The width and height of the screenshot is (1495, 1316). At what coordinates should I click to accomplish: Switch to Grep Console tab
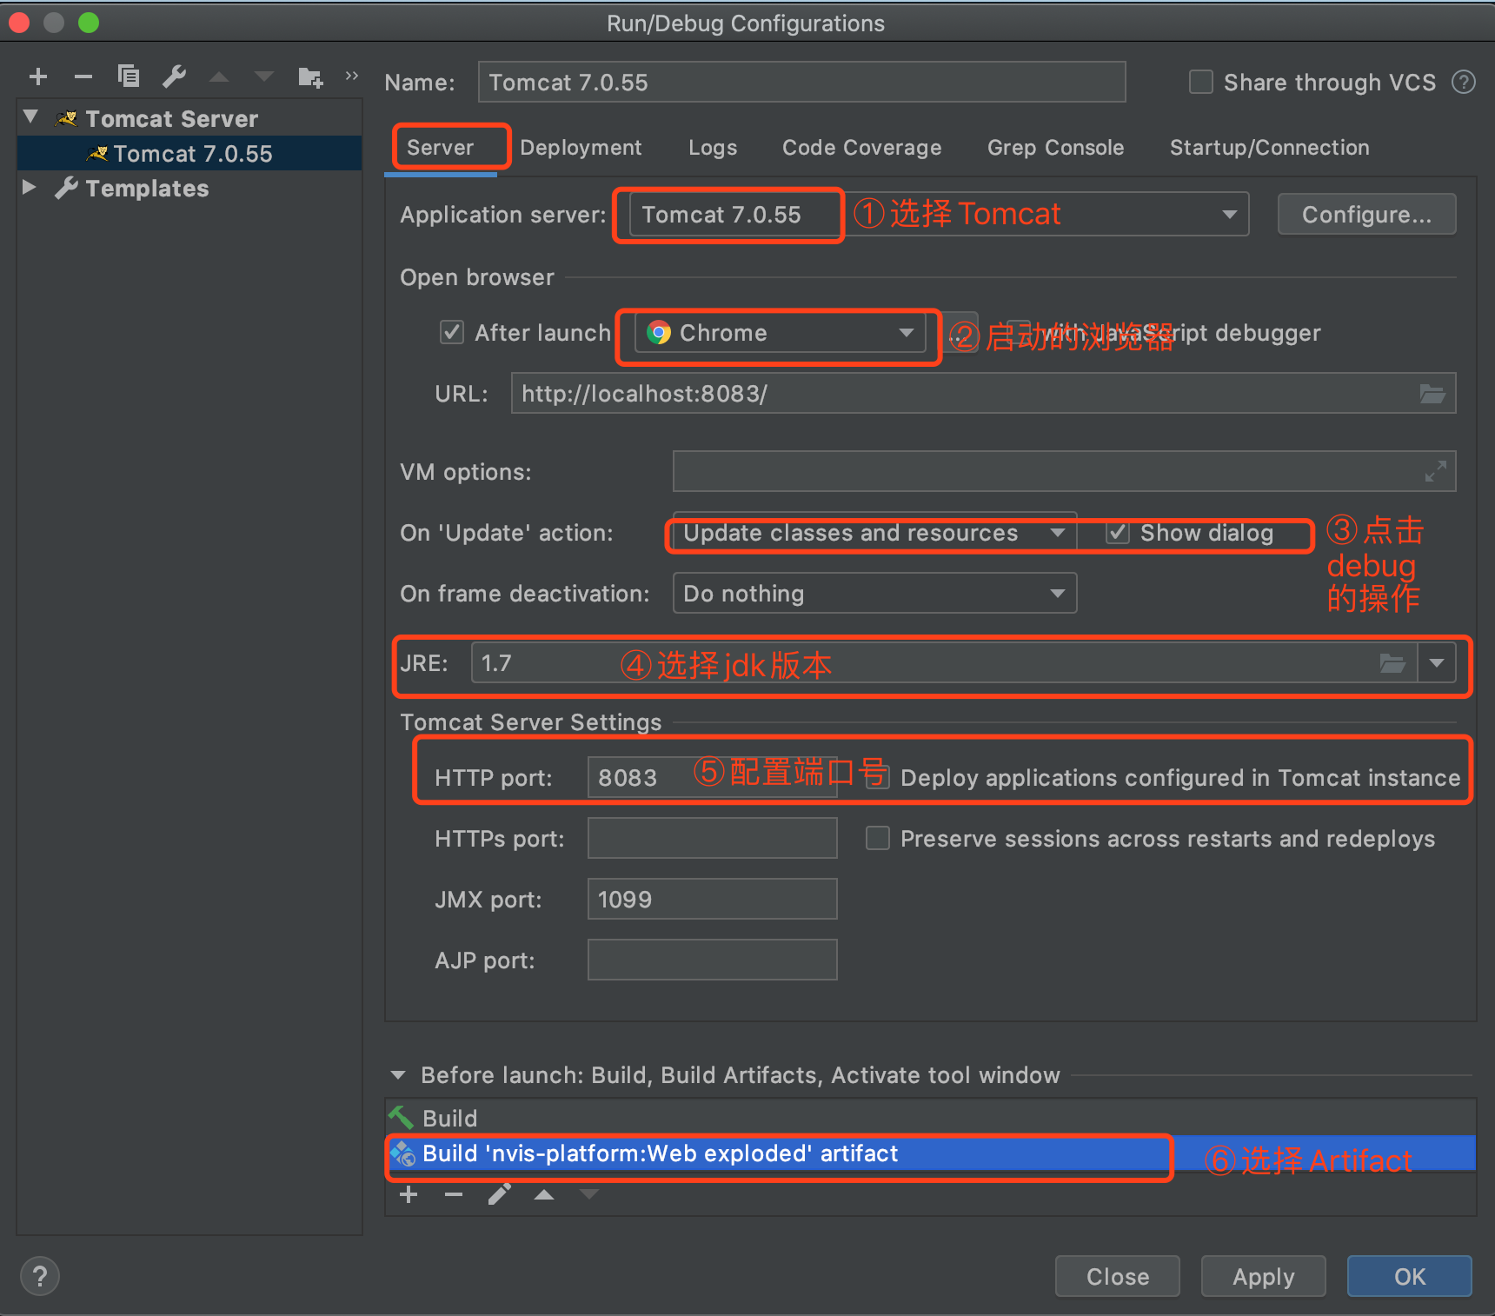[x=1055, y=148]
